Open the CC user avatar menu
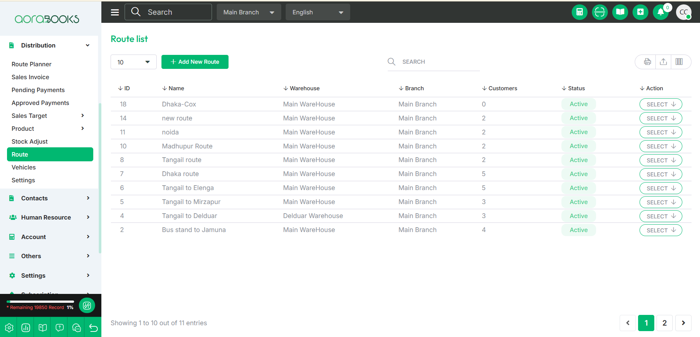Viewport: 700px width, 337px height. pos(683,12)
